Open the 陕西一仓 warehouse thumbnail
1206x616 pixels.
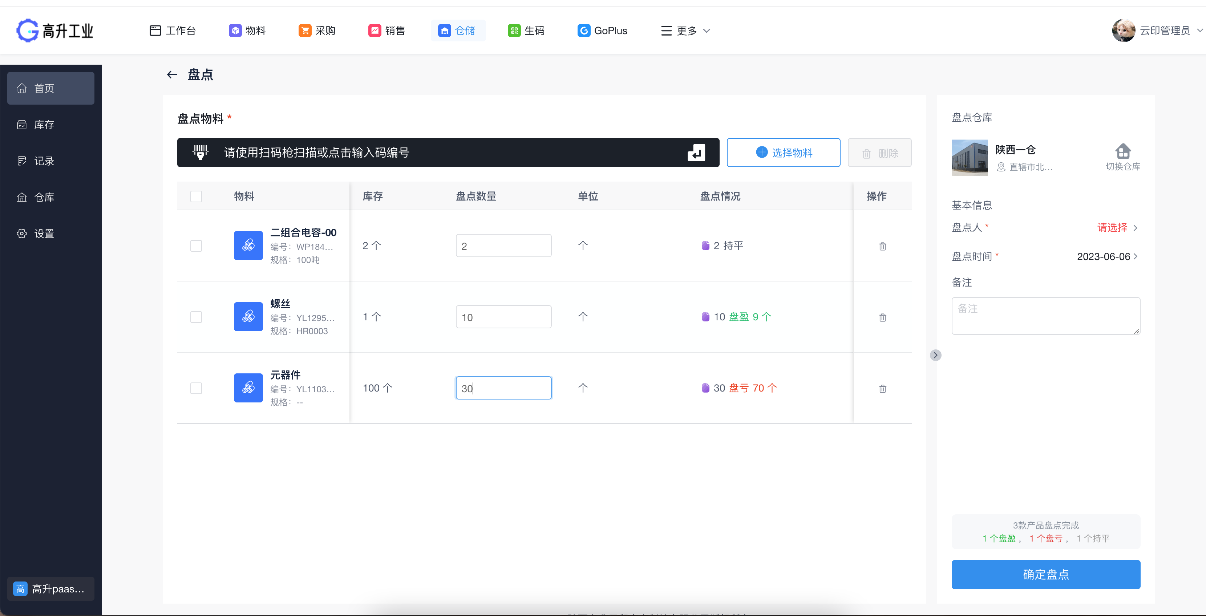(x=970, y=157)
